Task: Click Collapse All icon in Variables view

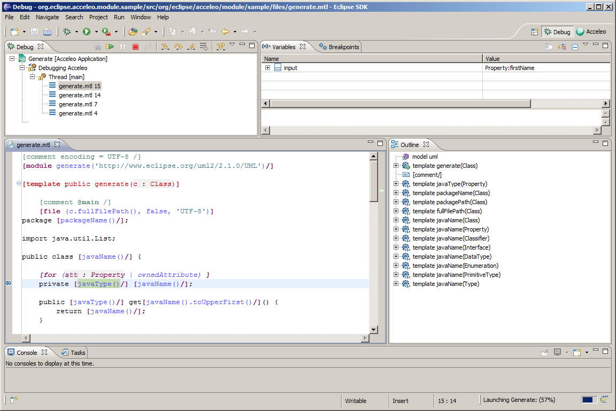Action: [575, 46]
